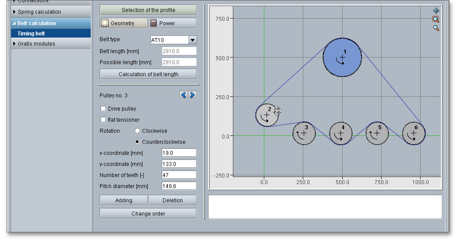
Task: Click the Number of teeth input field
Action: (179, 175)
